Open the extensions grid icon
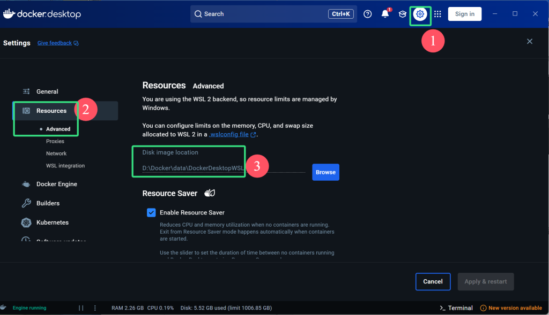 pyautogui.click(x=437, y=14)
